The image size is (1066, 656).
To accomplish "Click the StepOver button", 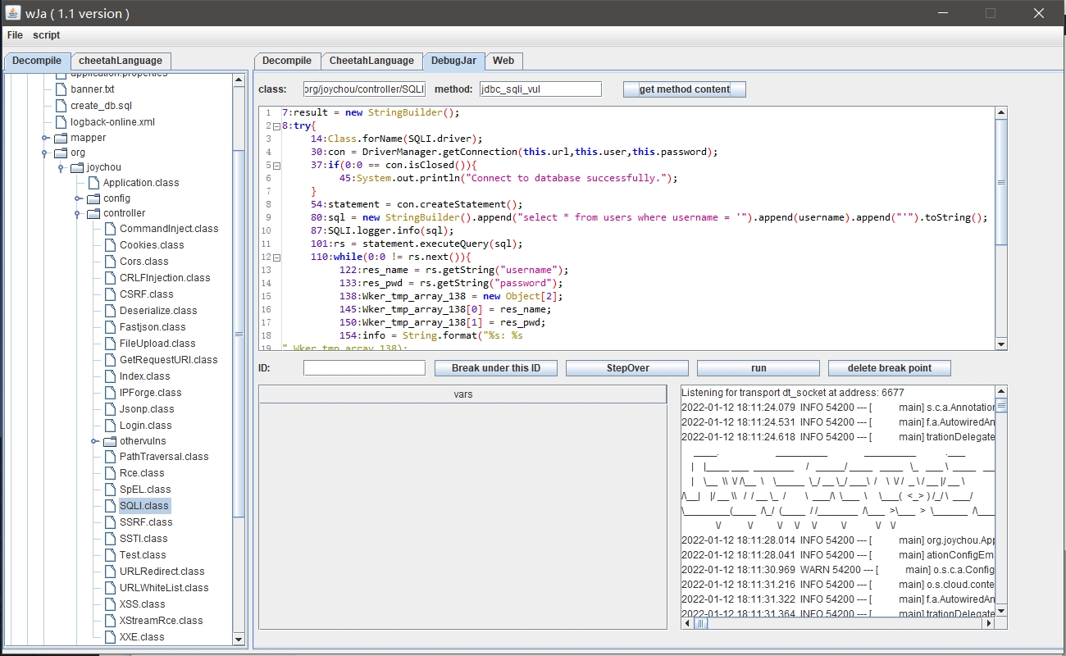I will click(x=627, y=368).
